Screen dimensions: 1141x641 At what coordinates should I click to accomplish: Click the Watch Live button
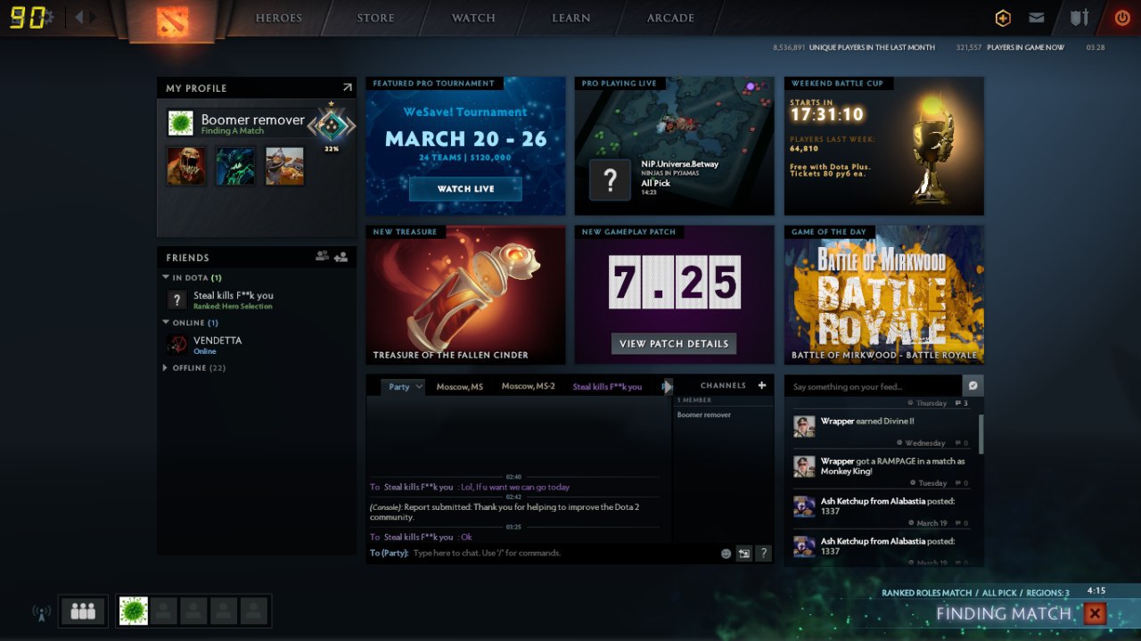[465, 189]
